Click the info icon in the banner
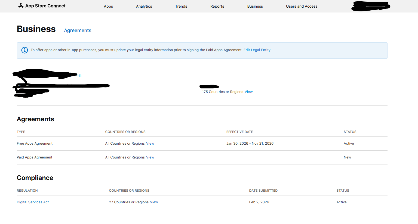Image resolution: width=418 pixels, height=224 pixels. pos(24,50)
